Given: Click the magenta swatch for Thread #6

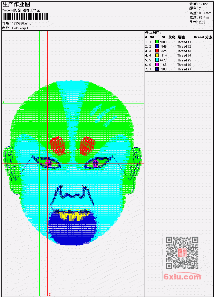Looking at the screenshot, I should tap(157, 65).
